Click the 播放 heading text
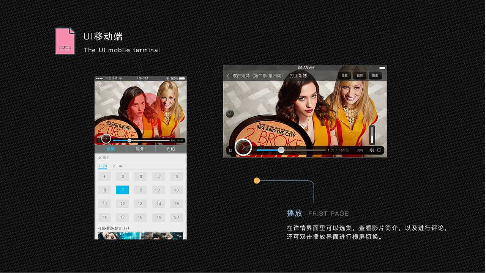 [295, 213]
